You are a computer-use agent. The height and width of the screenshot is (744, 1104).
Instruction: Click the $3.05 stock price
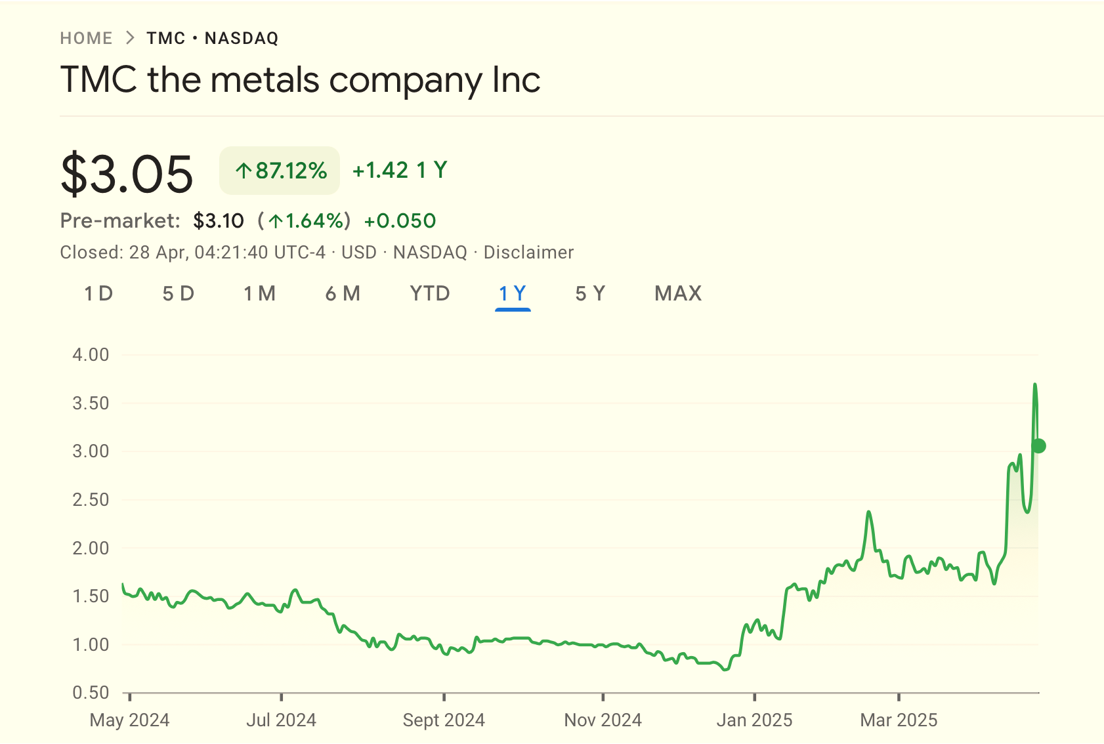pos(127,174)
